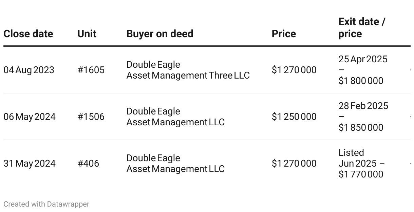Select unit #1605 cell
The height and width of the screenshot is (212, 414).
click(91, 70)
